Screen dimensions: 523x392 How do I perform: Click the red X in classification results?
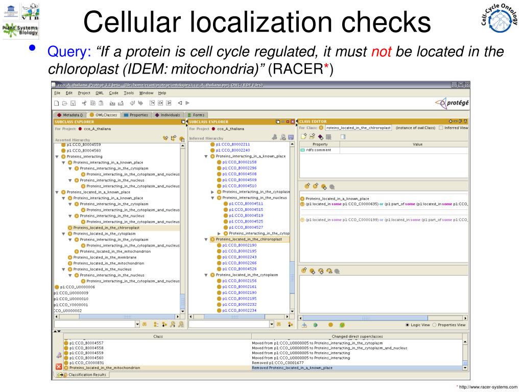pyautogui.click(x=59, y=367)
